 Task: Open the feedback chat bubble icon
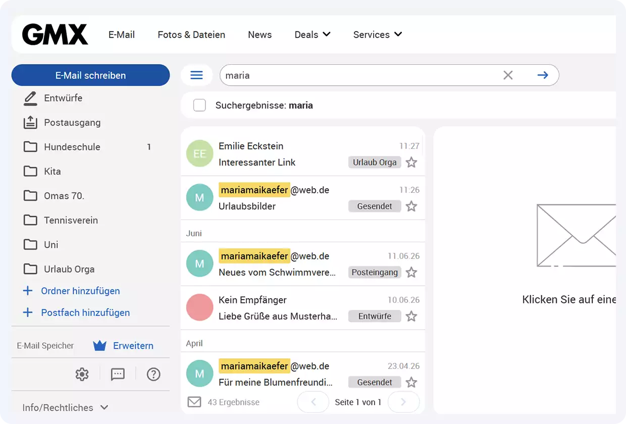point(118,374)
